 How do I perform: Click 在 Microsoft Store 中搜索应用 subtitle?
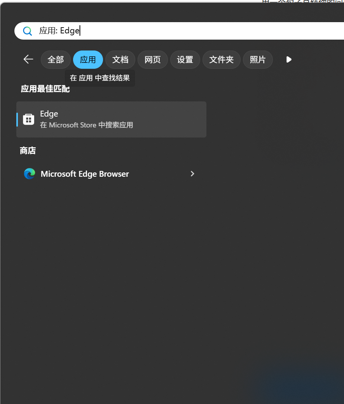(86, 125)
